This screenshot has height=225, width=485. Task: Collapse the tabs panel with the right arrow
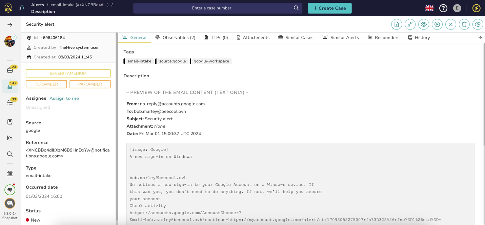pos(481,37)
